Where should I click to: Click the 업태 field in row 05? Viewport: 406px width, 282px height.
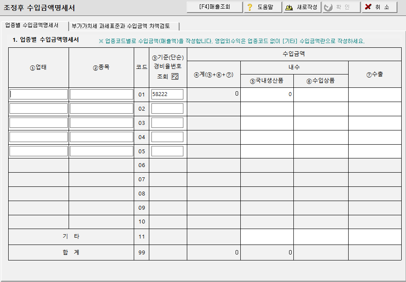(x=38, y=151)
